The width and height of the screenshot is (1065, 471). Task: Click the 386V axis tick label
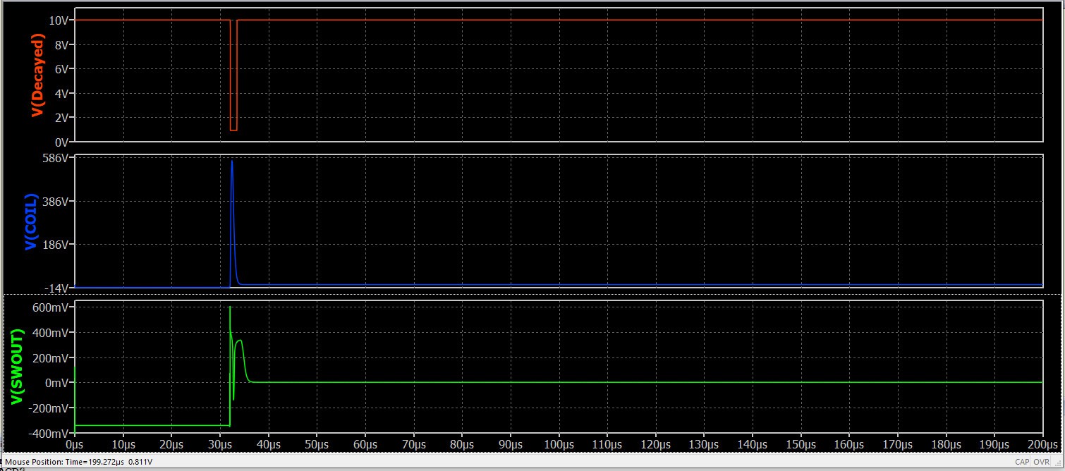point(55,202)
